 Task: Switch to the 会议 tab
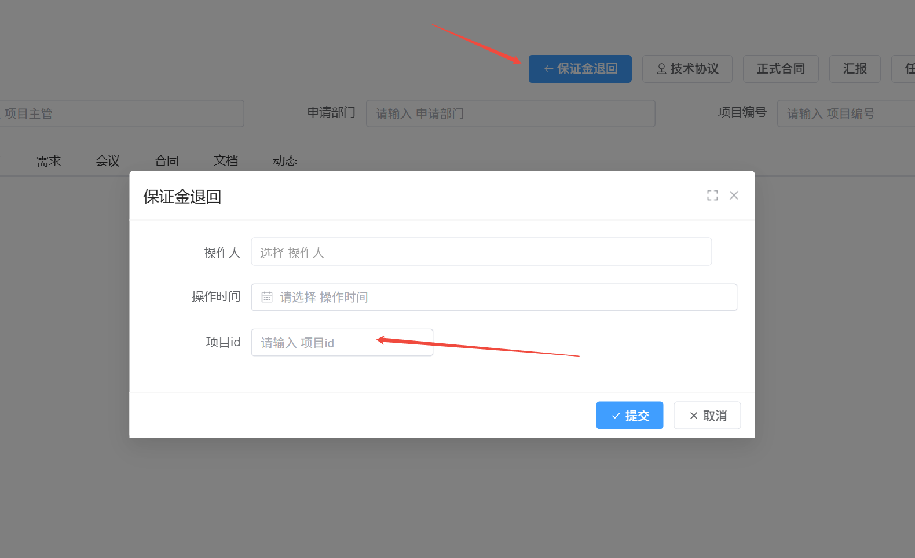pyautogui.click(x=108, y=161)
